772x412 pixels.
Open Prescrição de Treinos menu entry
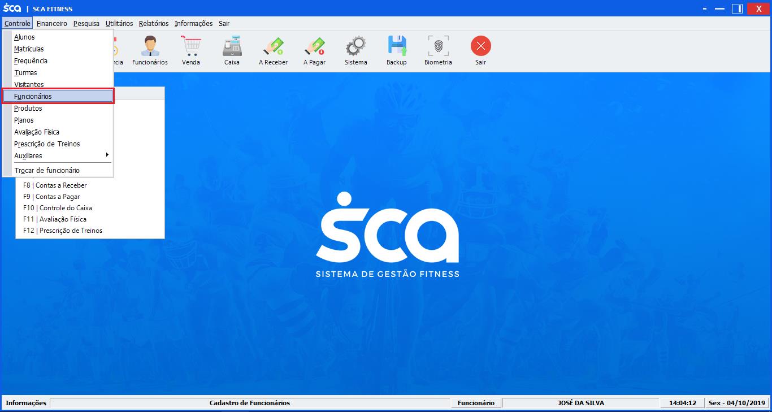point(58,144)
